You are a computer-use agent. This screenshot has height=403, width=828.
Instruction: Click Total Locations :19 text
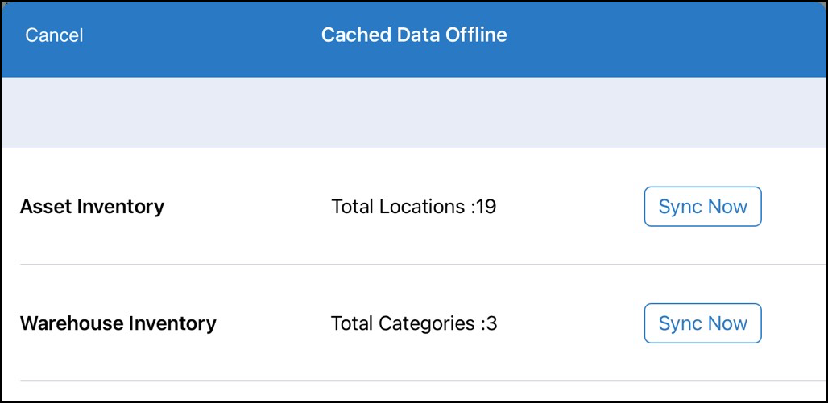click(x=413, y=207)
